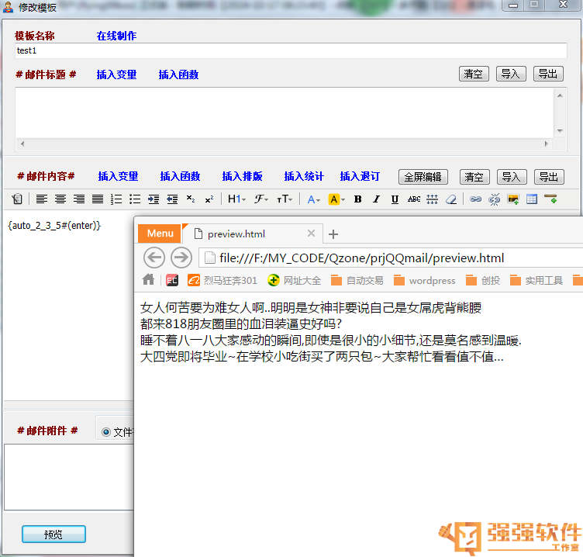
Task: Go forward in preview browser
Action: (x=181, y=257)
